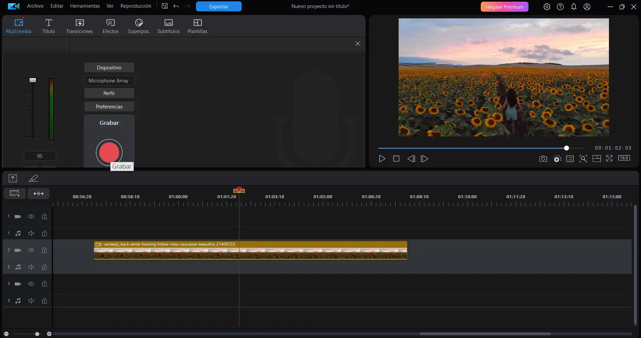Click the Exportar button
This screenshot has width=641, height=338.
point(218,6)
